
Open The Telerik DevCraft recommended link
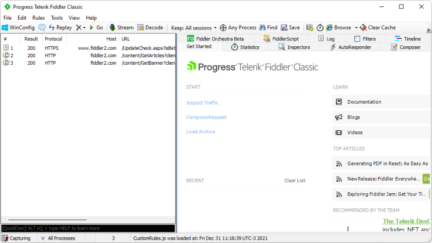406,221
